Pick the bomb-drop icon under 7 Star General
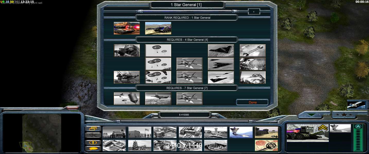This screenshot has width=369, height=154. (127, 99)
